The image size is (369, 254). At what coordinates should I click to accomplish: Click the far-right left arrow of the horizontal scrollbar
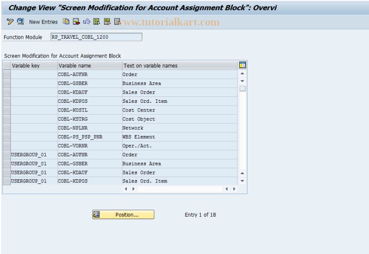pyautogui.click(x=226, y=189)
